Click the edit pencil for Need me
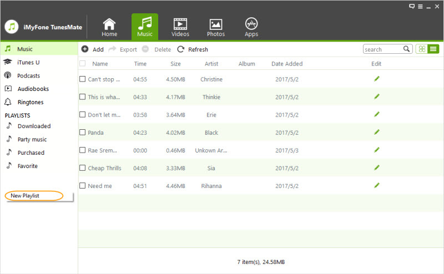The width and height of the screenshot is (444, 274). (377, 186)
